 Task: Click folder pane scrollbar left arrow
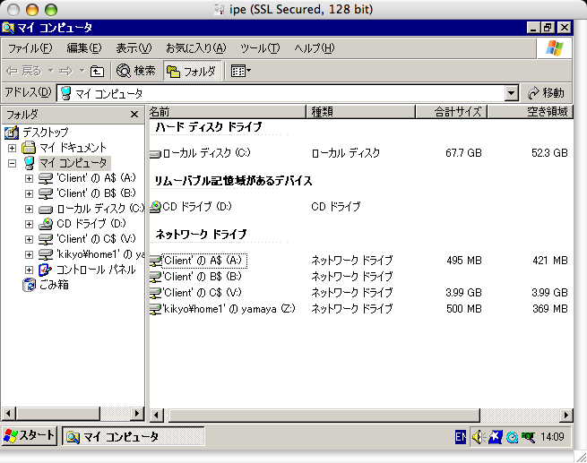click(8, 414)
